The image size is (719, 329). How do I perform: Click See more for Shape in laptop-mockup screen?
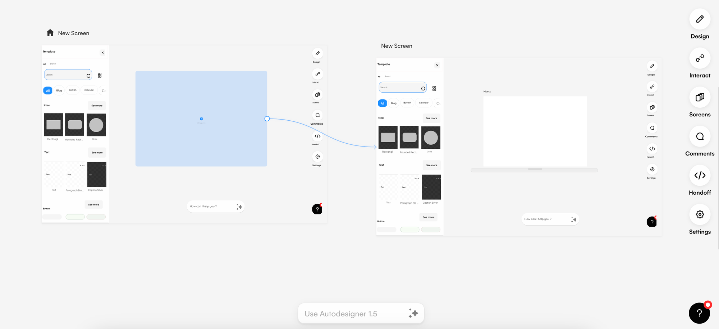(x=432, y=118)
